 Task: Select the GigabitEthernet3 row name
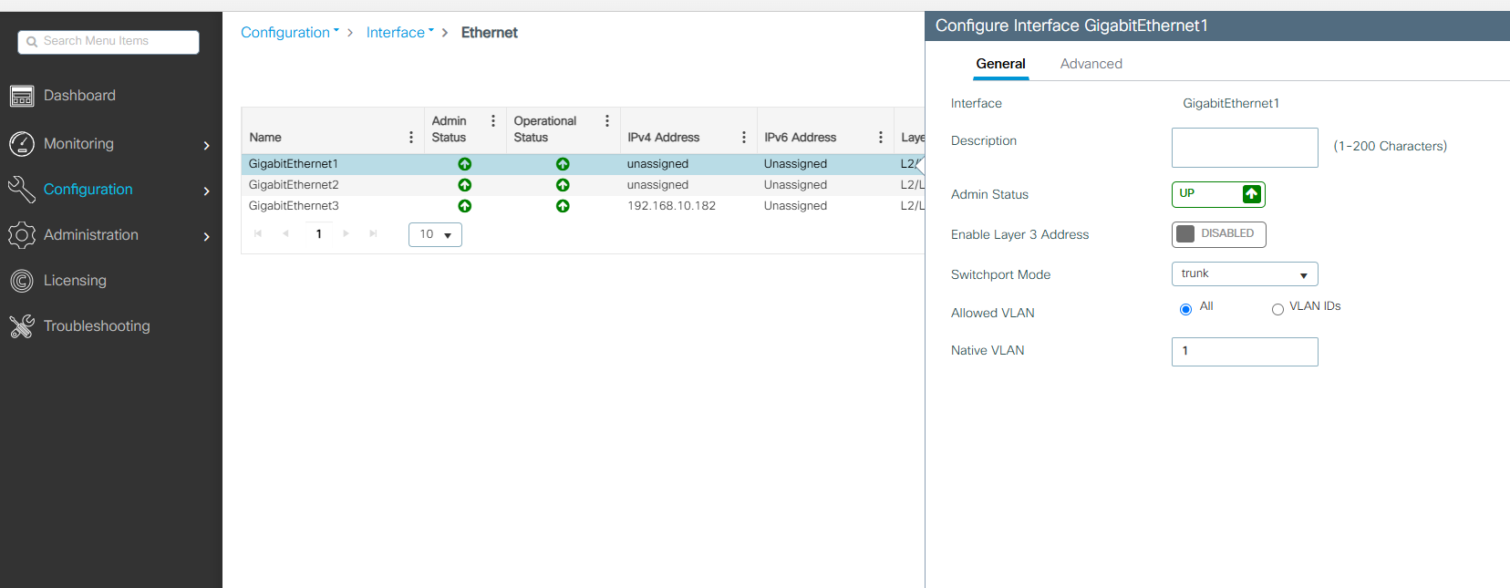[294, 206]
